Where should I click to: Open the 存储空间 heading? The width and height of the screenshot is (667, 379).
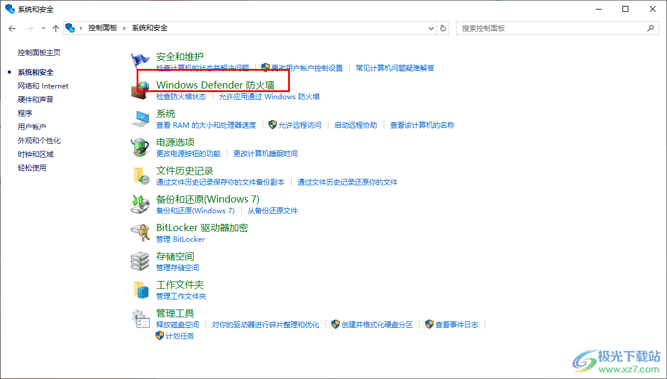175,256
